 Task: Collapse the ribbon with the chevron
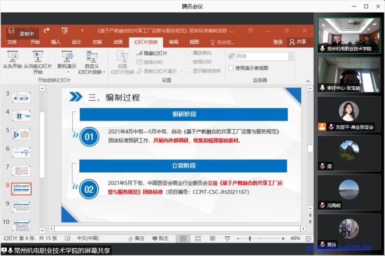308,81
